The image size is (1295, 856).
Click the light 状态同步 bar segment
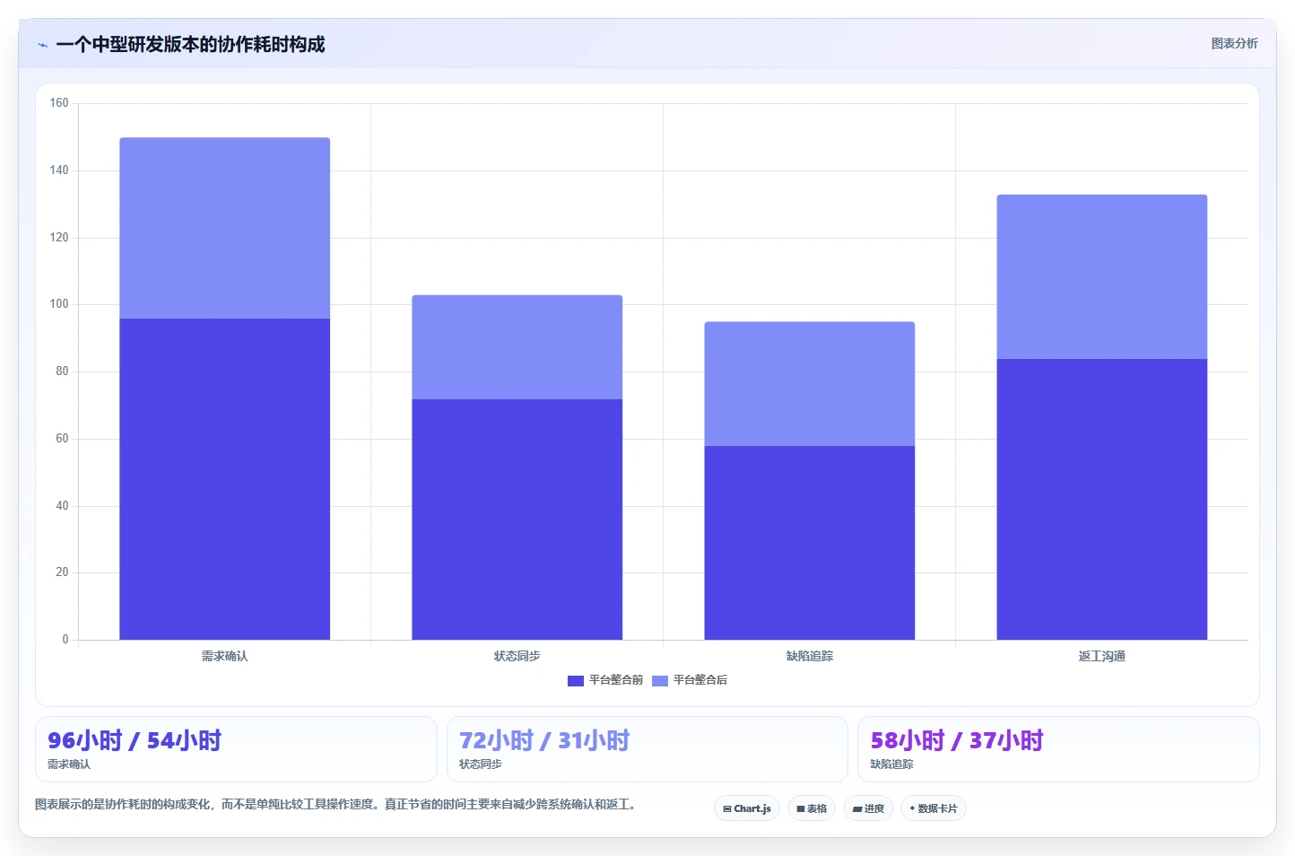517,347
